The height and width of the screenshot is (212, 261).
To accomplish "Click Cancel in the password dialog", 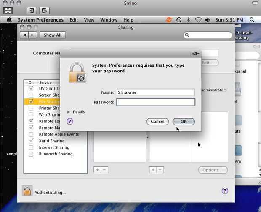I will 157,121.
